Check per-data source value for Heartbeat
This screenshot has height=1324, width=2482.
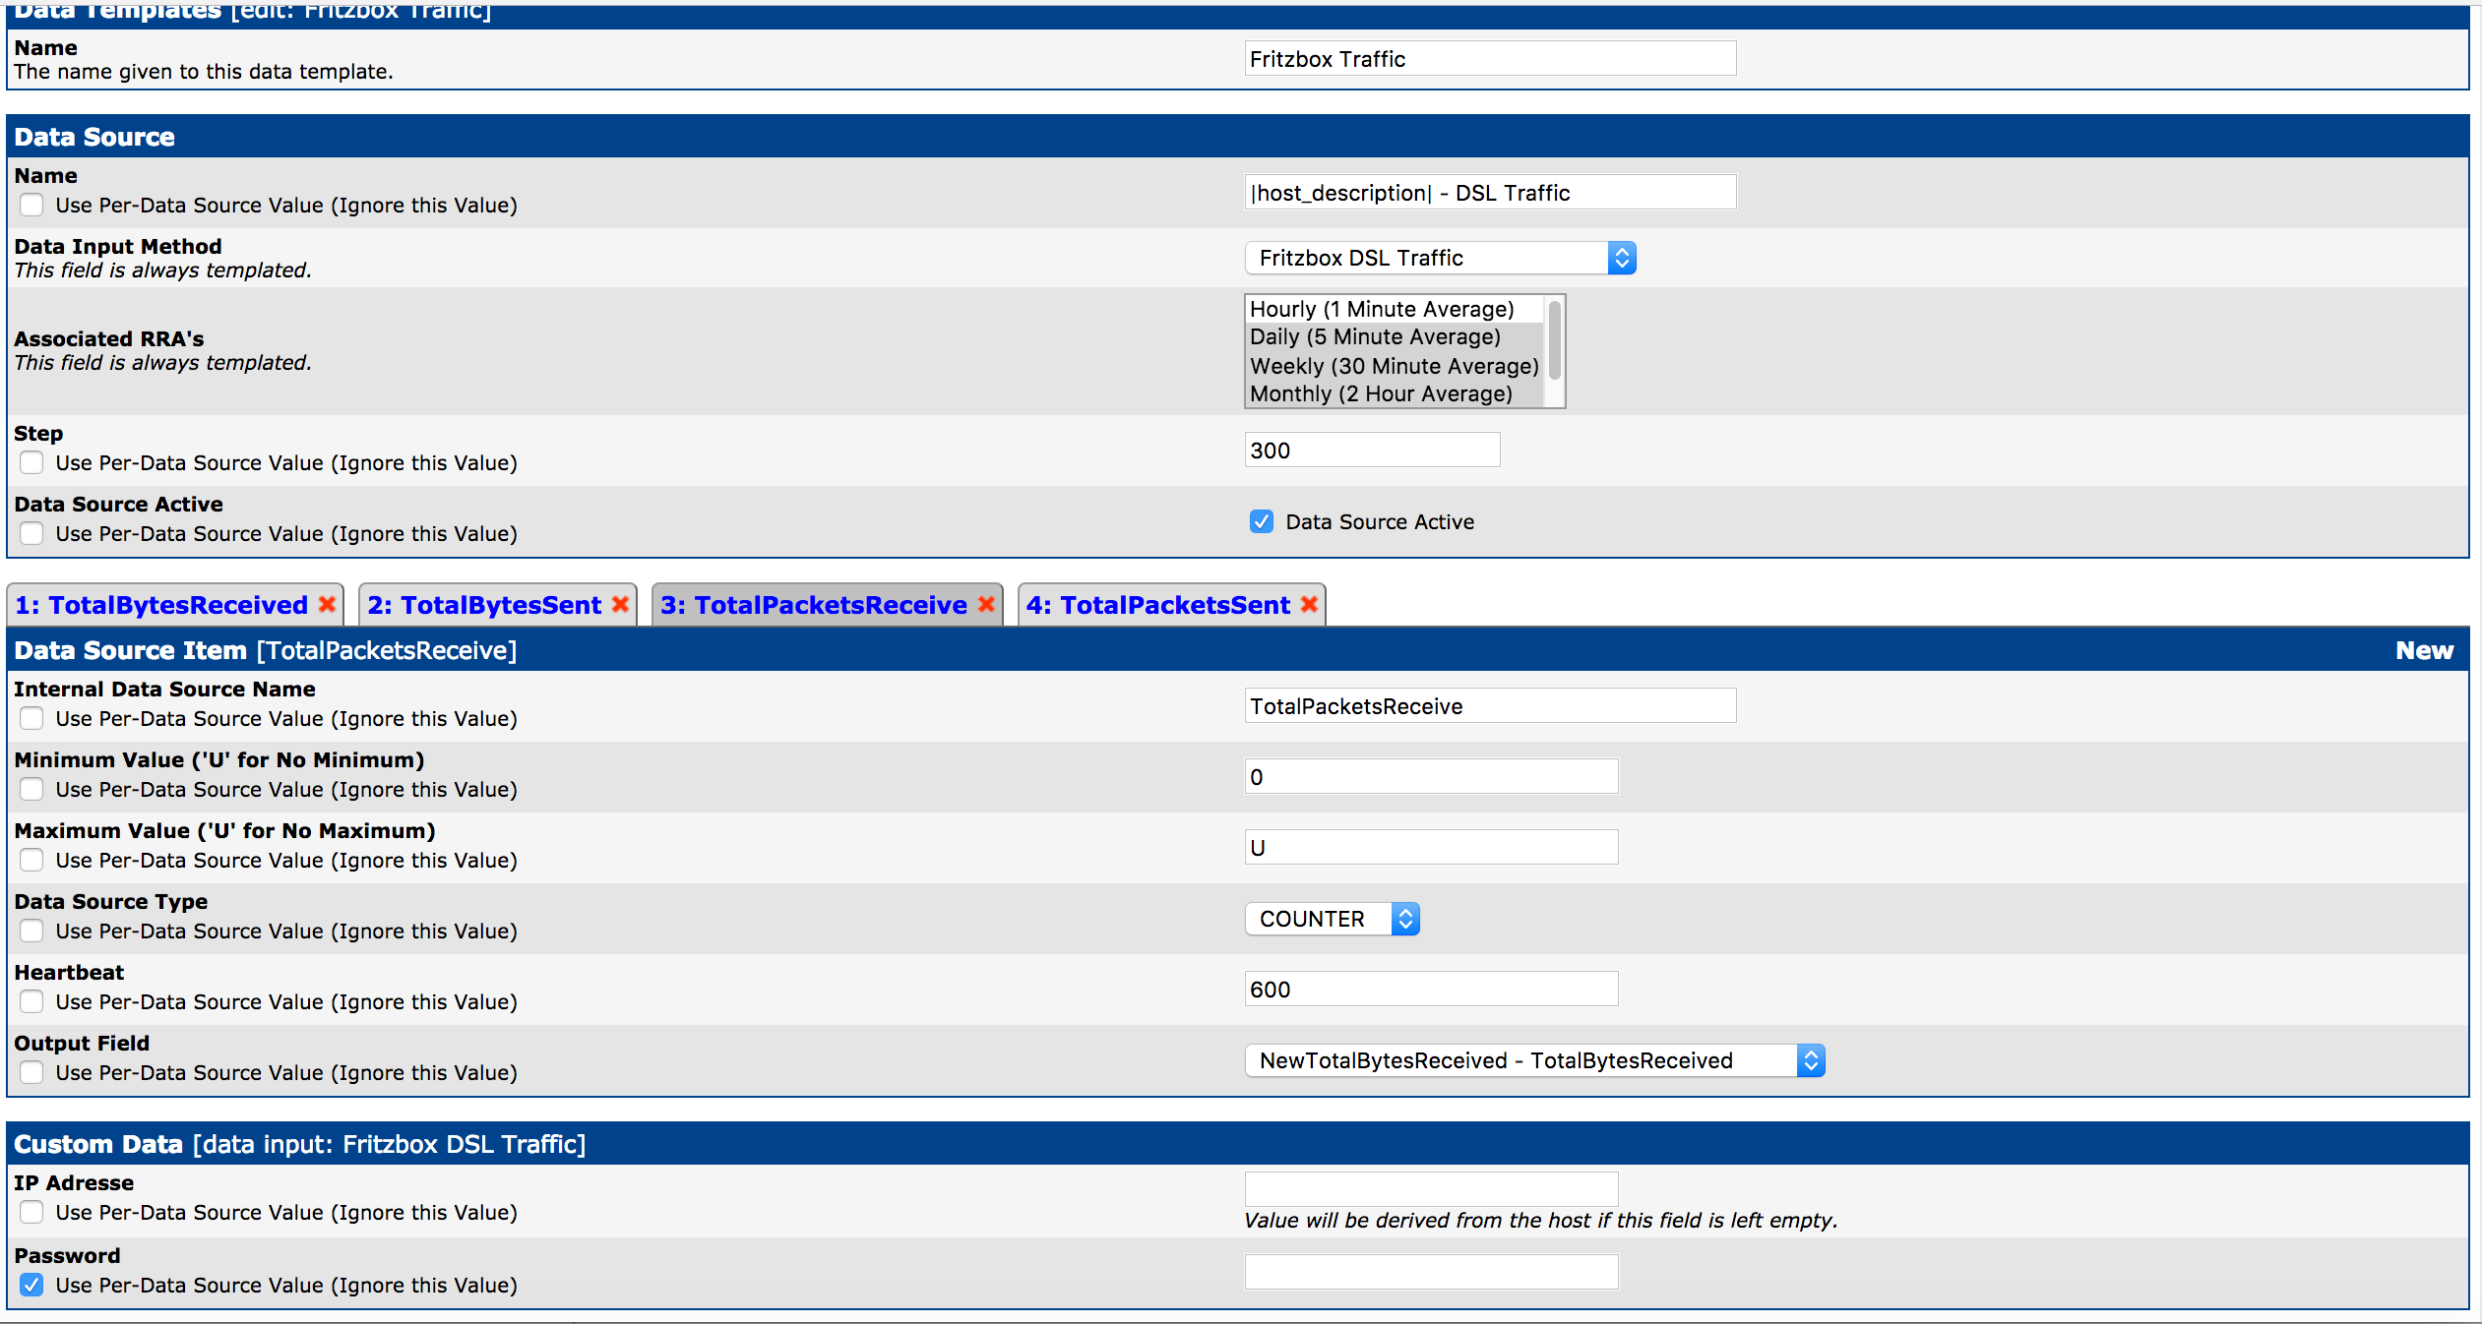[x=31, y=1001]
